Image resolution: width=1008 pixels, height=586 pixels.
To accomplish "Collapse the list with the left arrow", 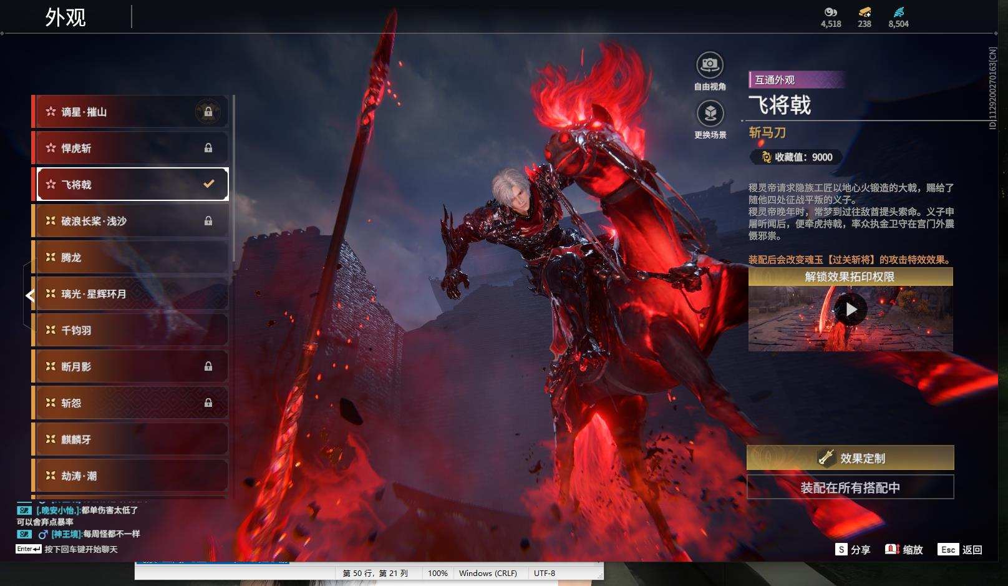I will (29, 295).
